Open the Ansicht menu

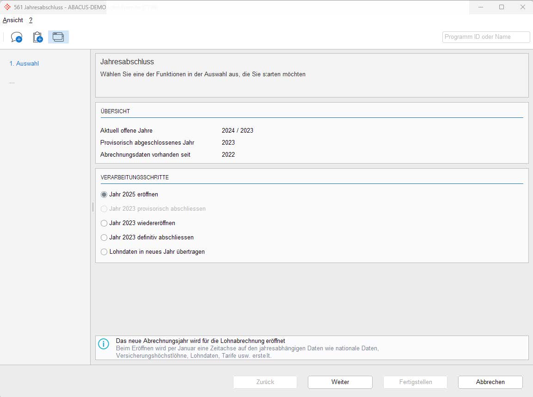pyautogui.click(x=13, y=20)
